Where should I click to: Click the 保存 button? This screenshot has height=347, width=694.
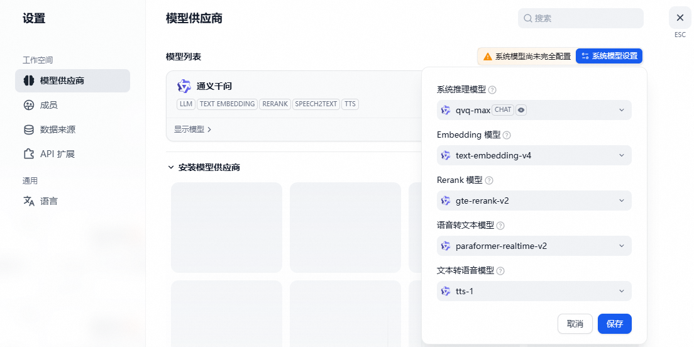click(615, 324)
